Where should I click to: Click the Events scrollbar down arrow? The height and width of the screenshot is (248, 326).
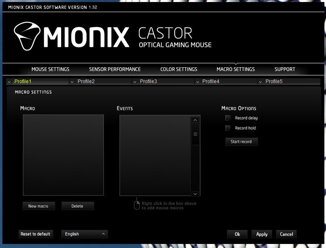pos(195,194)
